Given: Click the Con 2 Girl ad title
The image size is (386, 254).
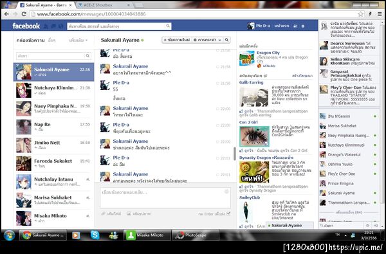Looking at the screenshot, I should click(x=248, y=122).
